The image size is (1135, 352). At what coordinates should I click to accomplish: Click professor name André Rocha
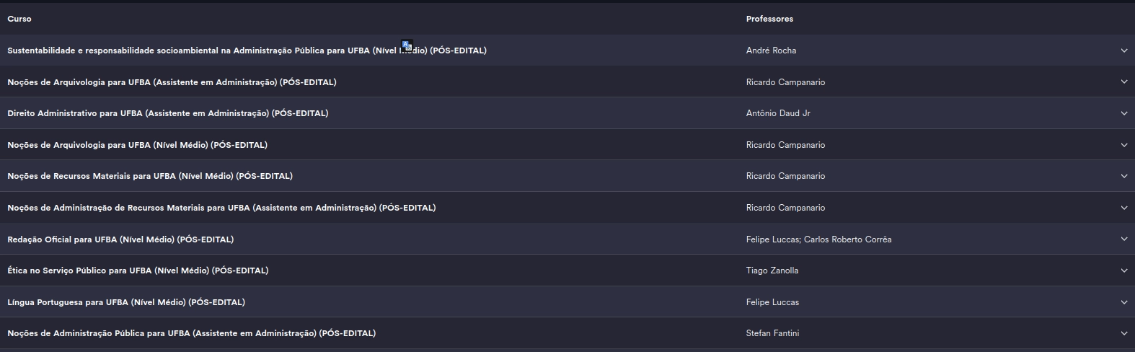click(x=771, y=50)
